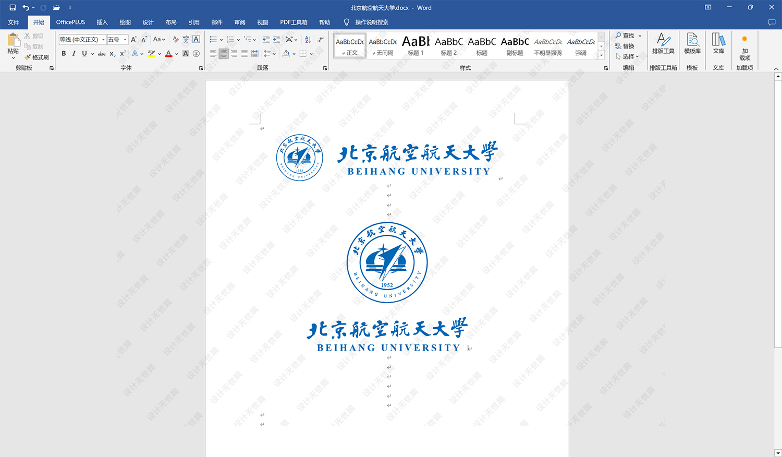Set center paragraph alignment
This screenshot has height=457, width=782.
[x=224, y=54]
